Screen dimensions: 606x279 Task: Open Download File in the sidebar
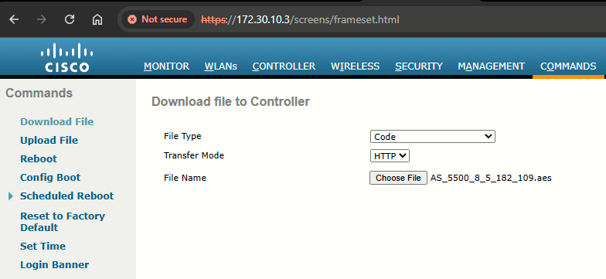tap(57, 122)
